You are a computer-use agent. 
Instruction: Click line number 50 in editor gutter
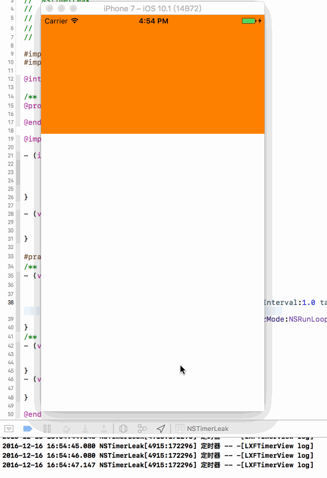tap(11, 414)
